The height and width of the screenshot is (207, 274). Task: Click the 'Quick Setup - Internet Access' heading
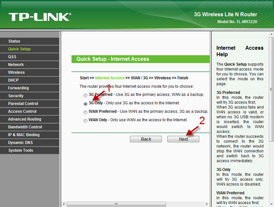(113, 59)
